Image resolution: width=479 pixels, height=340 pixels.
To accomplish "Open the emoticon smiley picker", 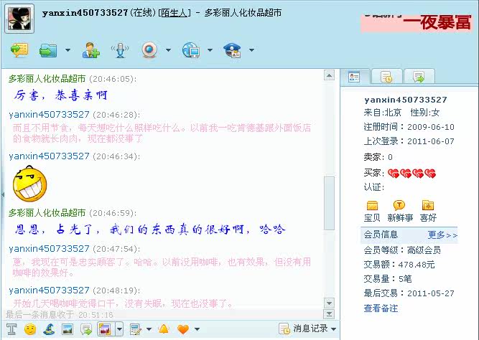I will (30, 329).
